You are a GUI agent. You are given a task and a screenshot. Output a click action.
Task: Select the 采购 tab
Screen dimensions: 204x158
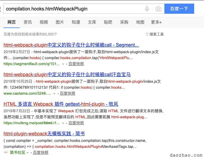(124, 22)
